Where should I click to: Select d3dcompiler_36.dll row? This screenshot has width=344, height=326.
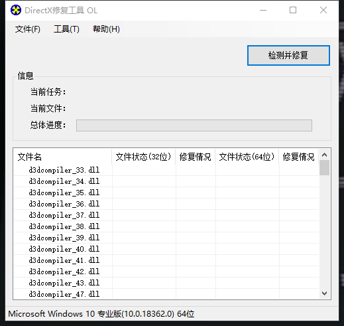click(166, 204)
